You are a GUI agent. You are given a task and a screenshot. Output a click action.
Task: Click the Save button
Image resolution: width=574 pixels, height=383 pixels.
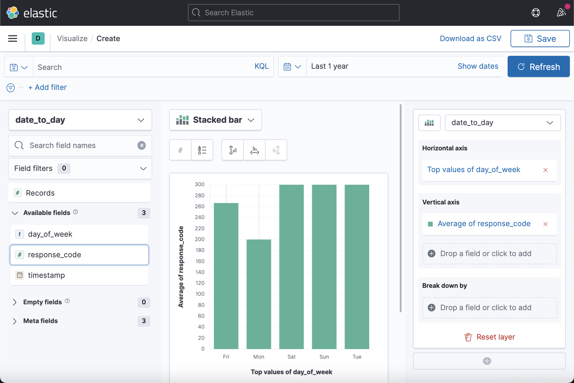coord(540,38)
